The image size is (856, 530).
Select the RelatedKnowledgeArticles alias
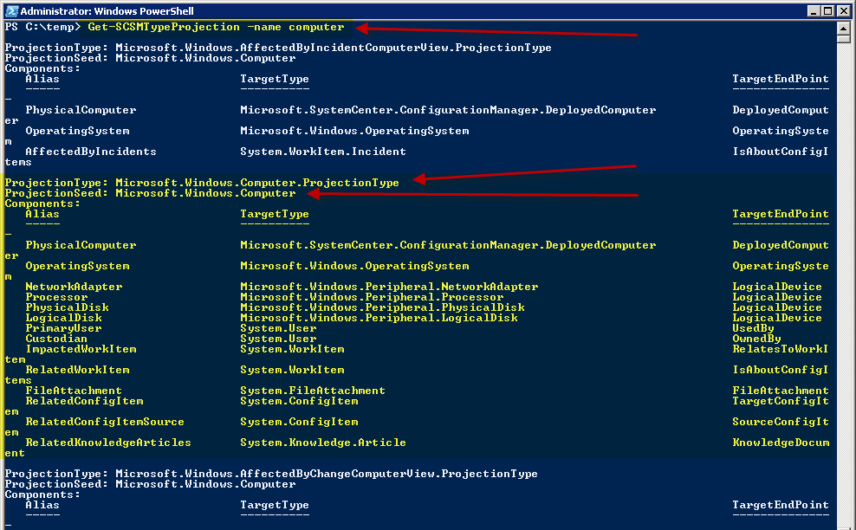[x=108, y=443]
